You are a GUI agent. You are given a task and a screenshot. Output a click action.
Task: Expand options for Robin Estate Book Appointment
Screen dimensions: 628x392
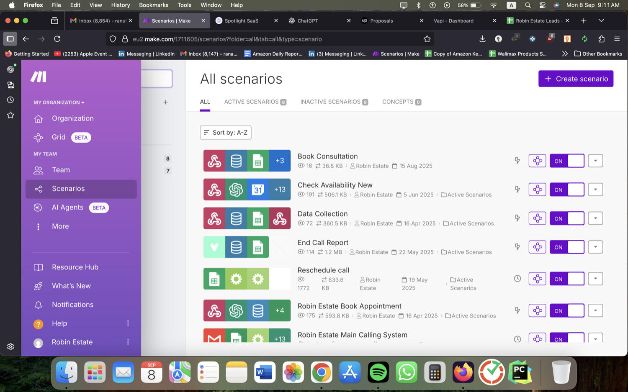pyautogui.click(x=595, y=310)
